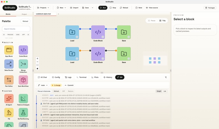Open the Terminal panel tab

coord(82,77)
